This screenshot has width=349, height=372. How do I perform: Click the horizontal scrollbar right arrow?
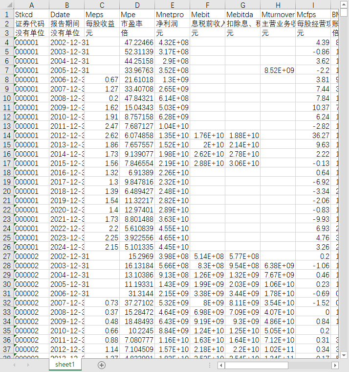click(x=335, y=365)
